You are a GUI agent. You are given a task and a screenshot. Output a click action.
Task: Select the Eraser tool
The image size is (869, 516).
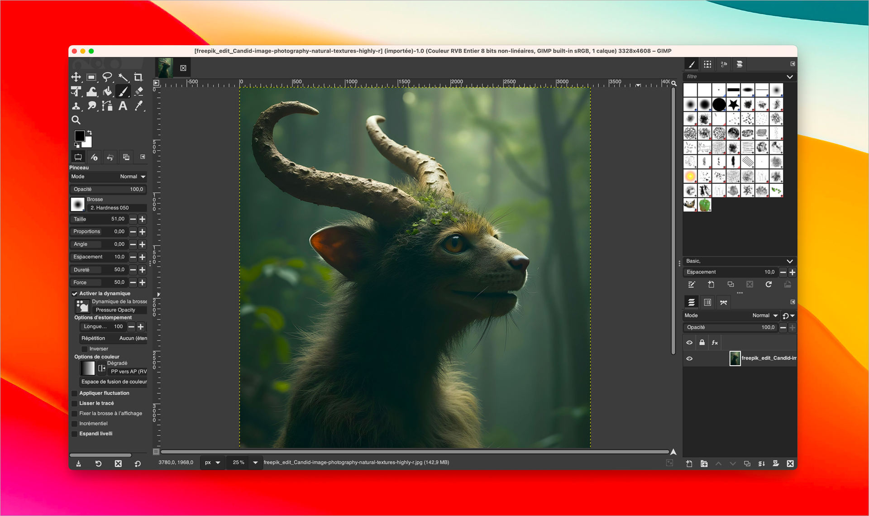pos(138,91)
